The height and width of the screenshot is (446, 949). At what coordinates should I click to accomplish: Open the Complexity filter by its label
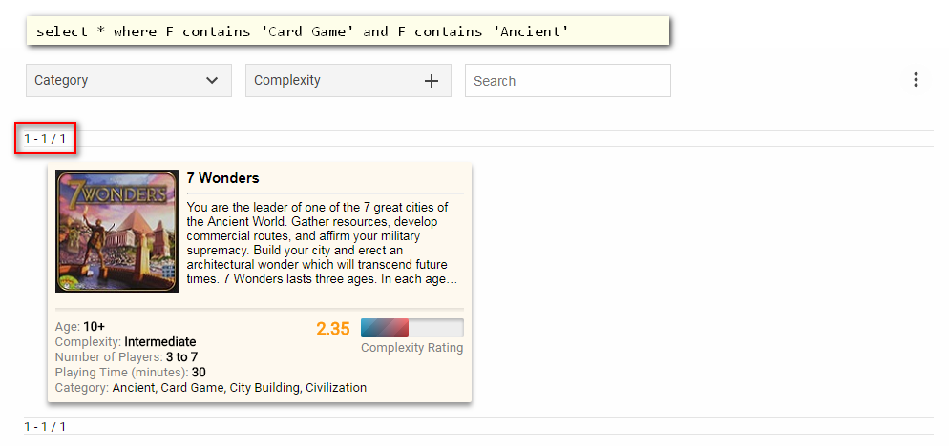tap(287, 81)
